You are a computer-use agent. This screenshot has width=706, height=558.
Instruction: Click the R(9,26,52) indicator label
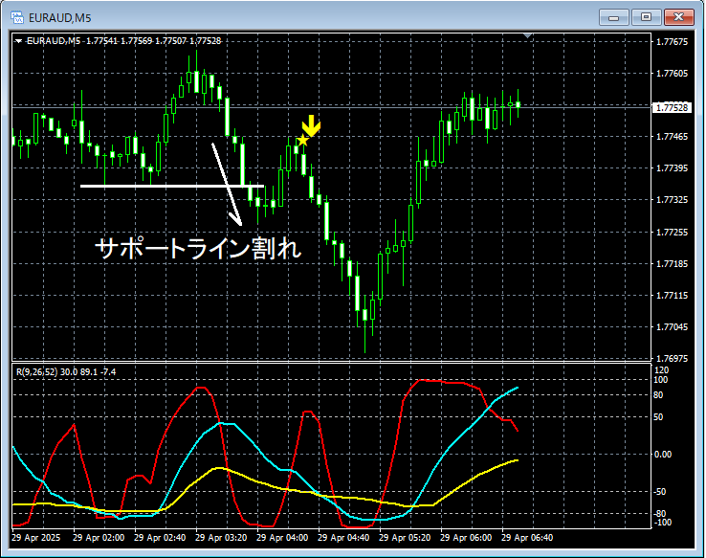pos(66,372)
